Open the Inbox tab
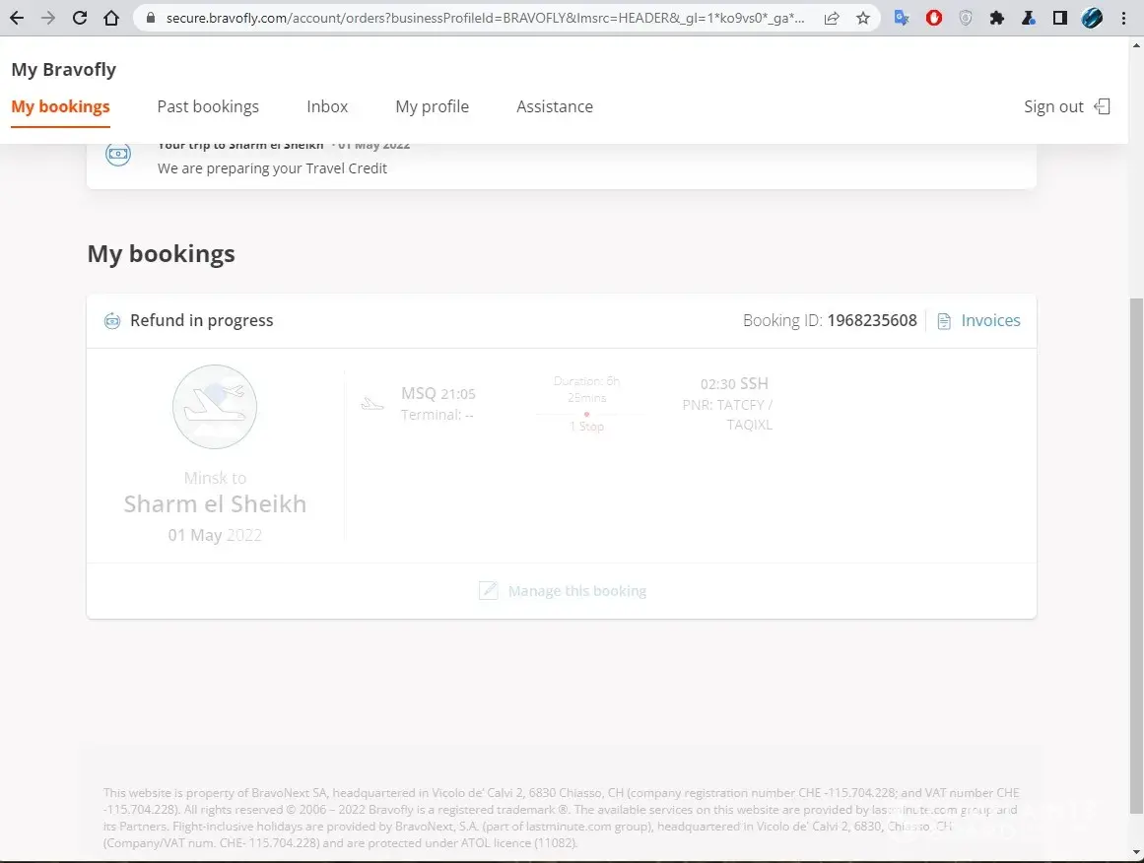 (x=327, y=106)
